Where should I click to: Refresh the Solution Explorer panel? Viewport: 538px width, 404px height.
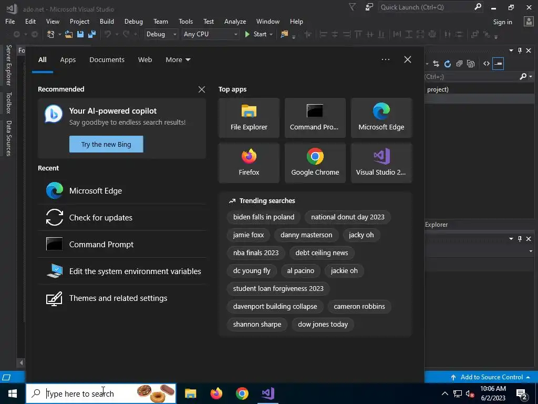[x=448, y=64]
